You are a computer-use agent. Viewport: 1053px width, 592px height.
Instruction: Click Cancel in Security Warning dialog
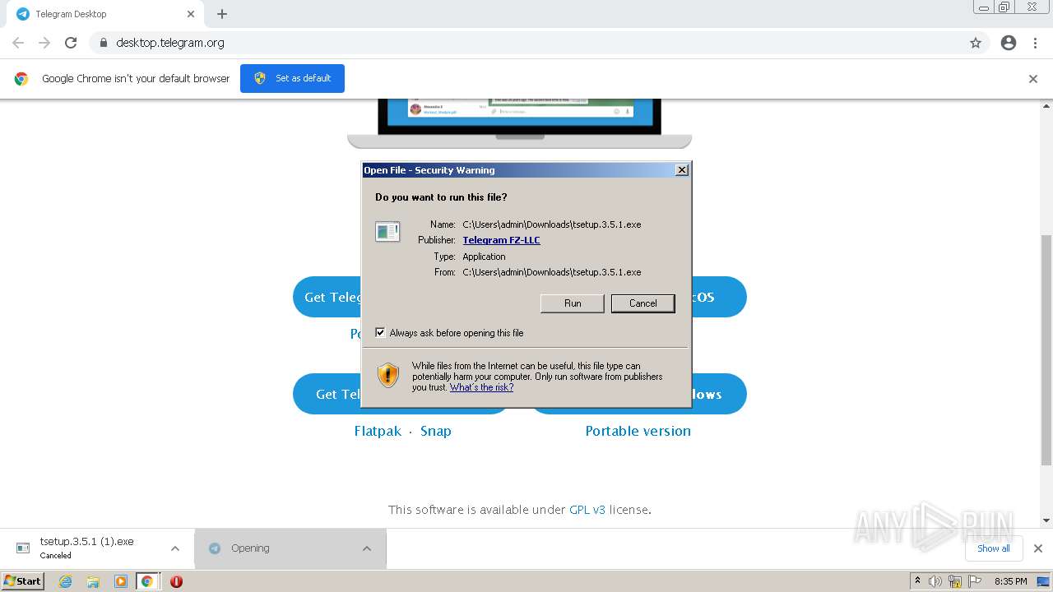pyautogui.click(x=643, y=303)
